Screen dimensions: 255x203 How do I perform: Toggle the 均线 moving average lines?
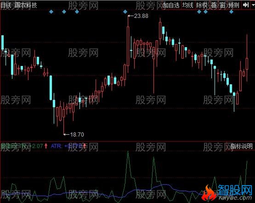coord(187,5)
